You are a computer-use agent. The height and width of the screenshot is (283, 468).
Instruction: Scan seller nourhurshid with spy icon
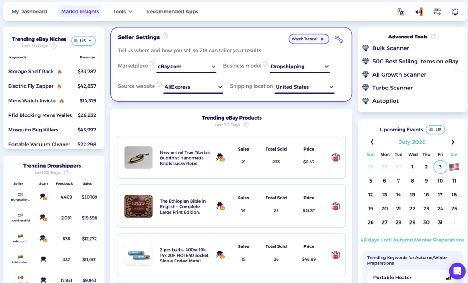43,218
